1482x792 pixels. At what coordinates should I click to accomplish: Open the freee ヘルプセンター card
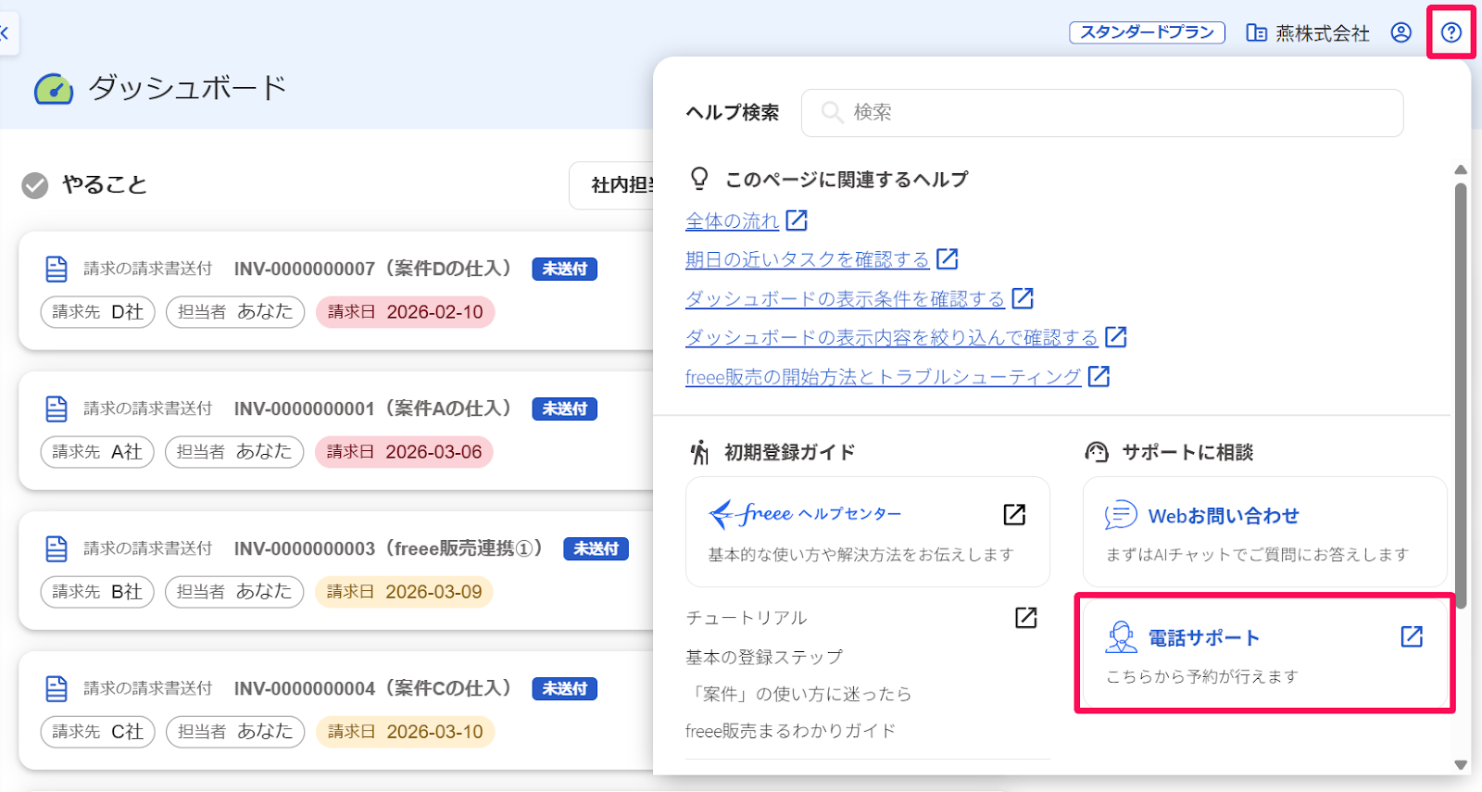pos(868,532)
